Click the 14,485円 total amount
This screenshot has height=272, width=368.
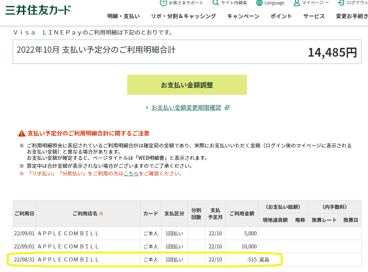click(x=332, y=52)
